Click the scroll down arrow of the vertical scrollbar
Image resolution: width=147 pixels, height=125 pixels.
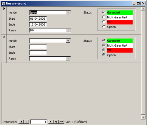(143, 117)
